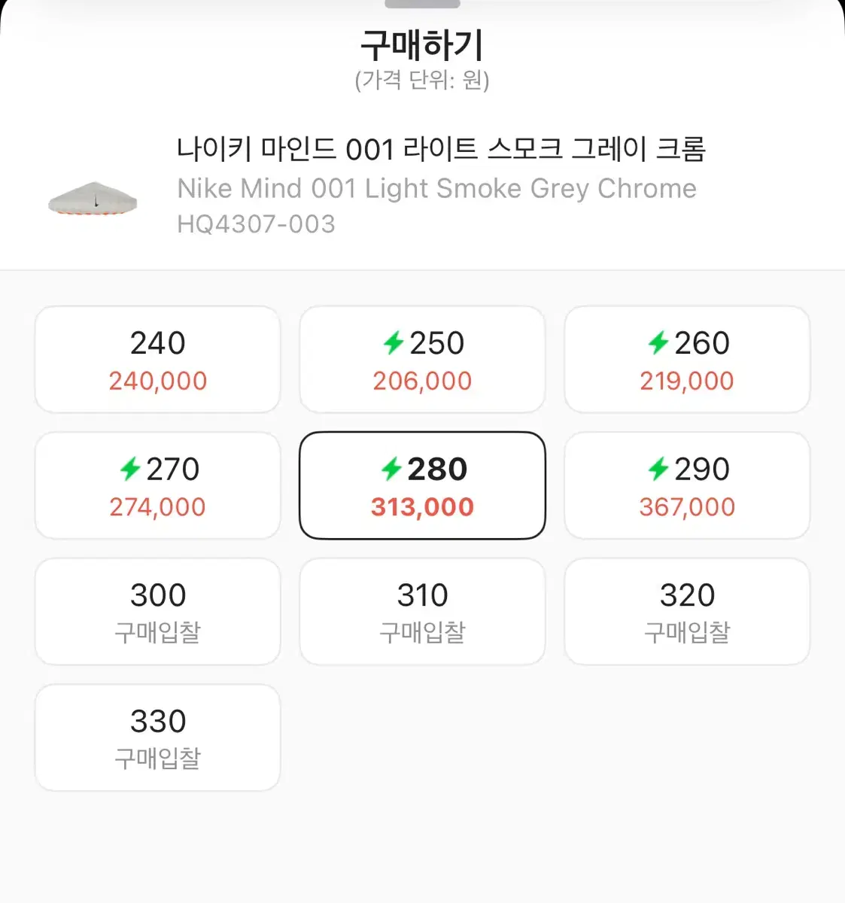
Task: Open the Nike Mind 001 shoe thumbnail
Action: coord(93,199)
